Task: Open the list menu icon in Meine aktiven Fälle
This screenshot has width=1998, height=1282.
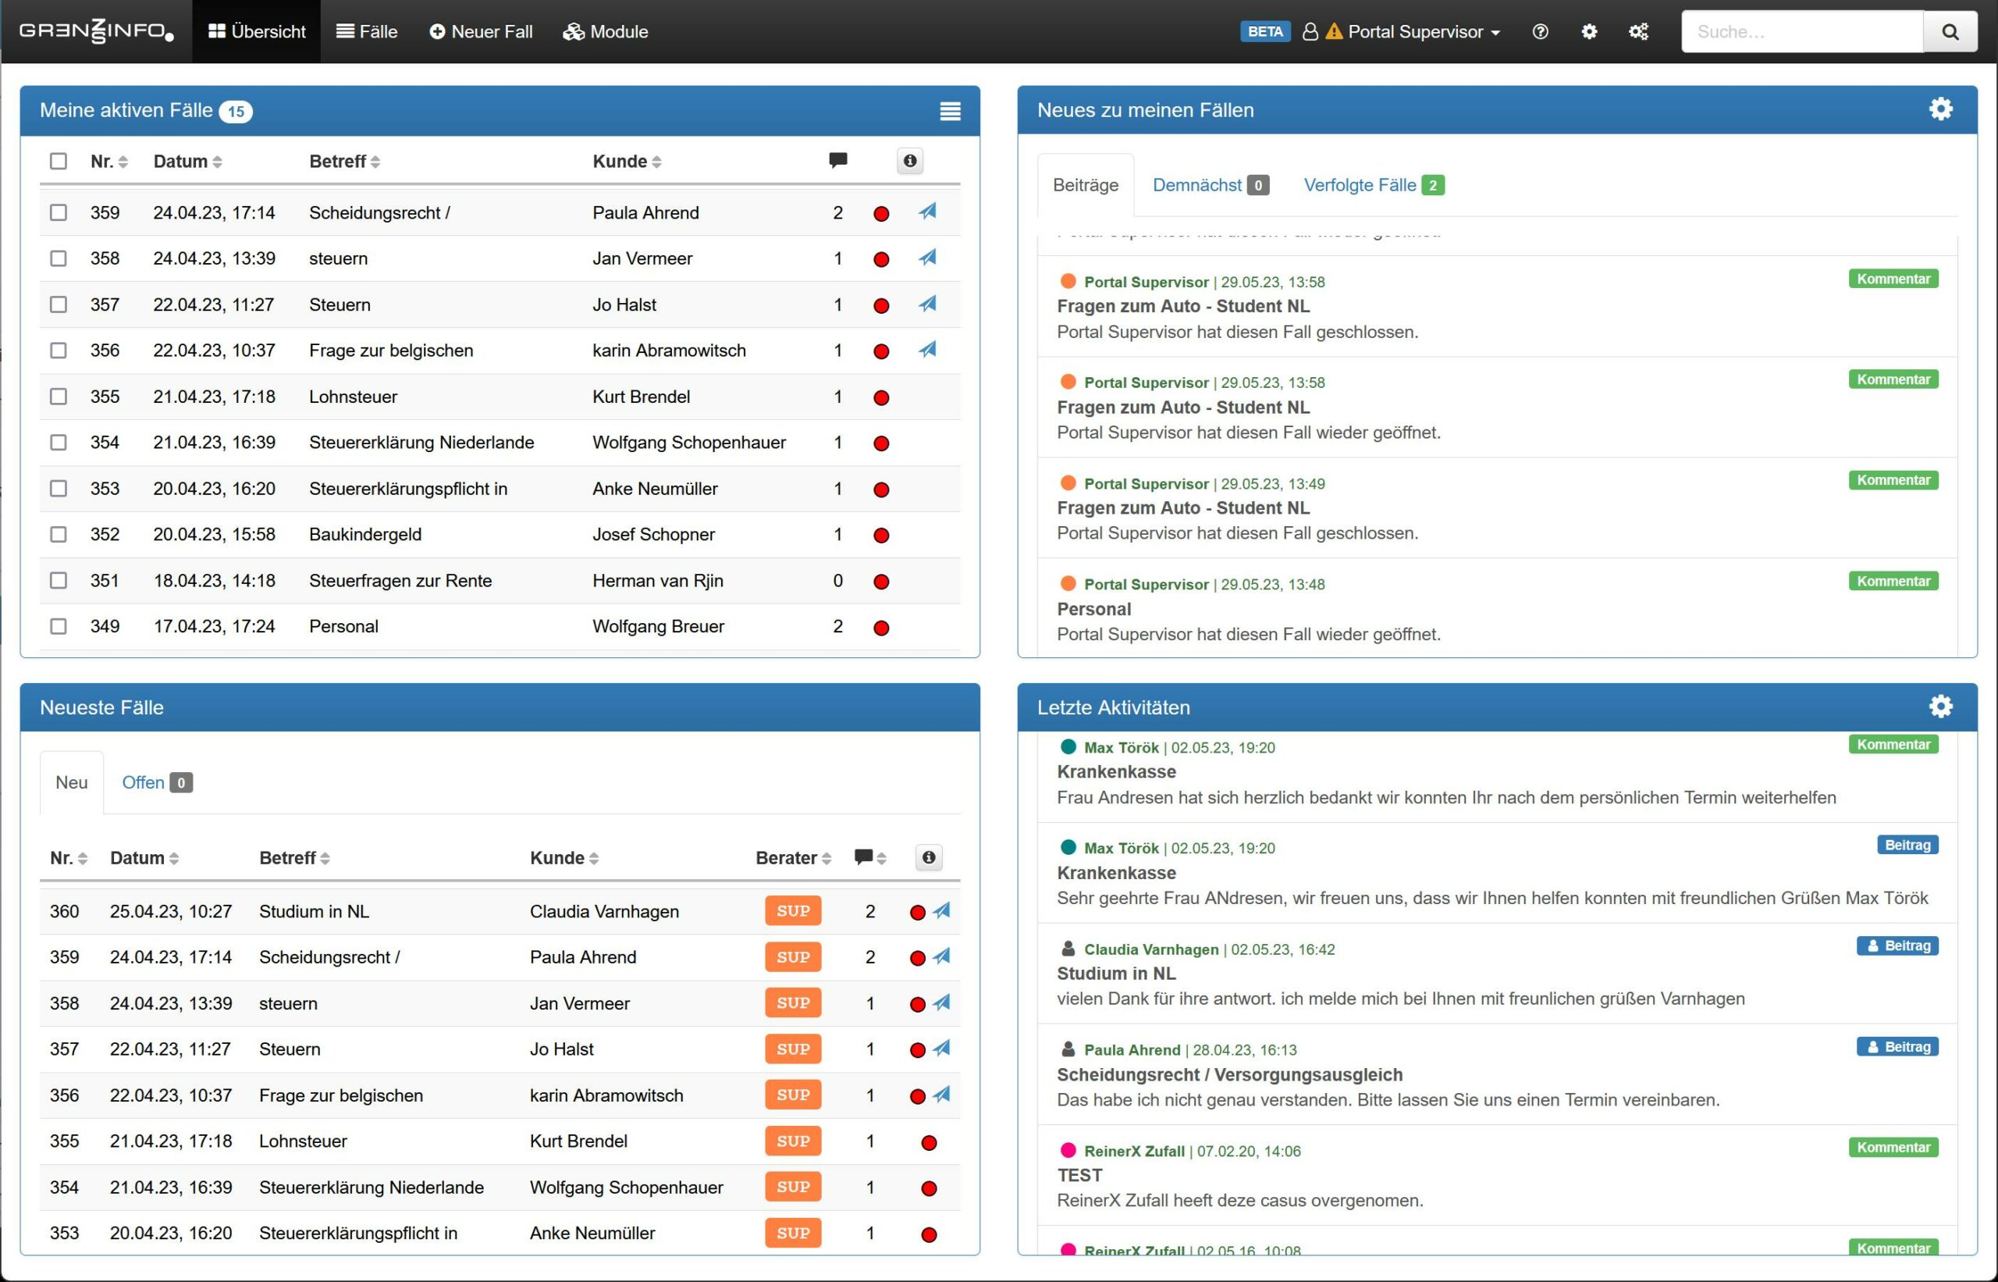Action: (950, 111)
